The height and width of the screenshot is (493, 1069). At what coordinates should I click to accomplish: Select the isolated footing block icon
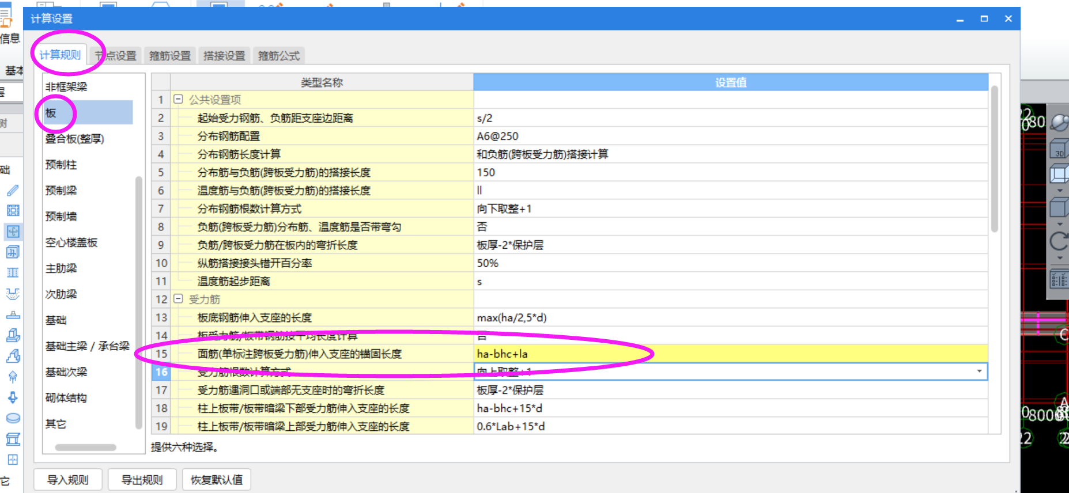[13, 335]
